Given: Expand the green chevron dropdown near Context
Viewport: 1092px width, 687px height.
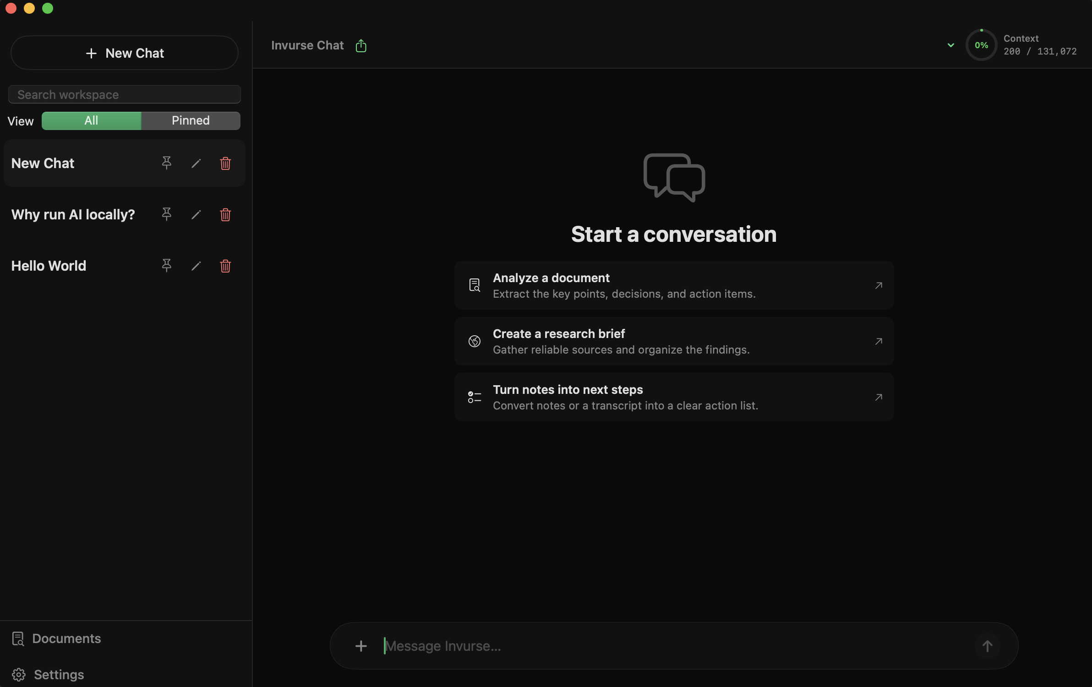Looking at the screenshot, I should pyautogui.click(x=951, y=45).
